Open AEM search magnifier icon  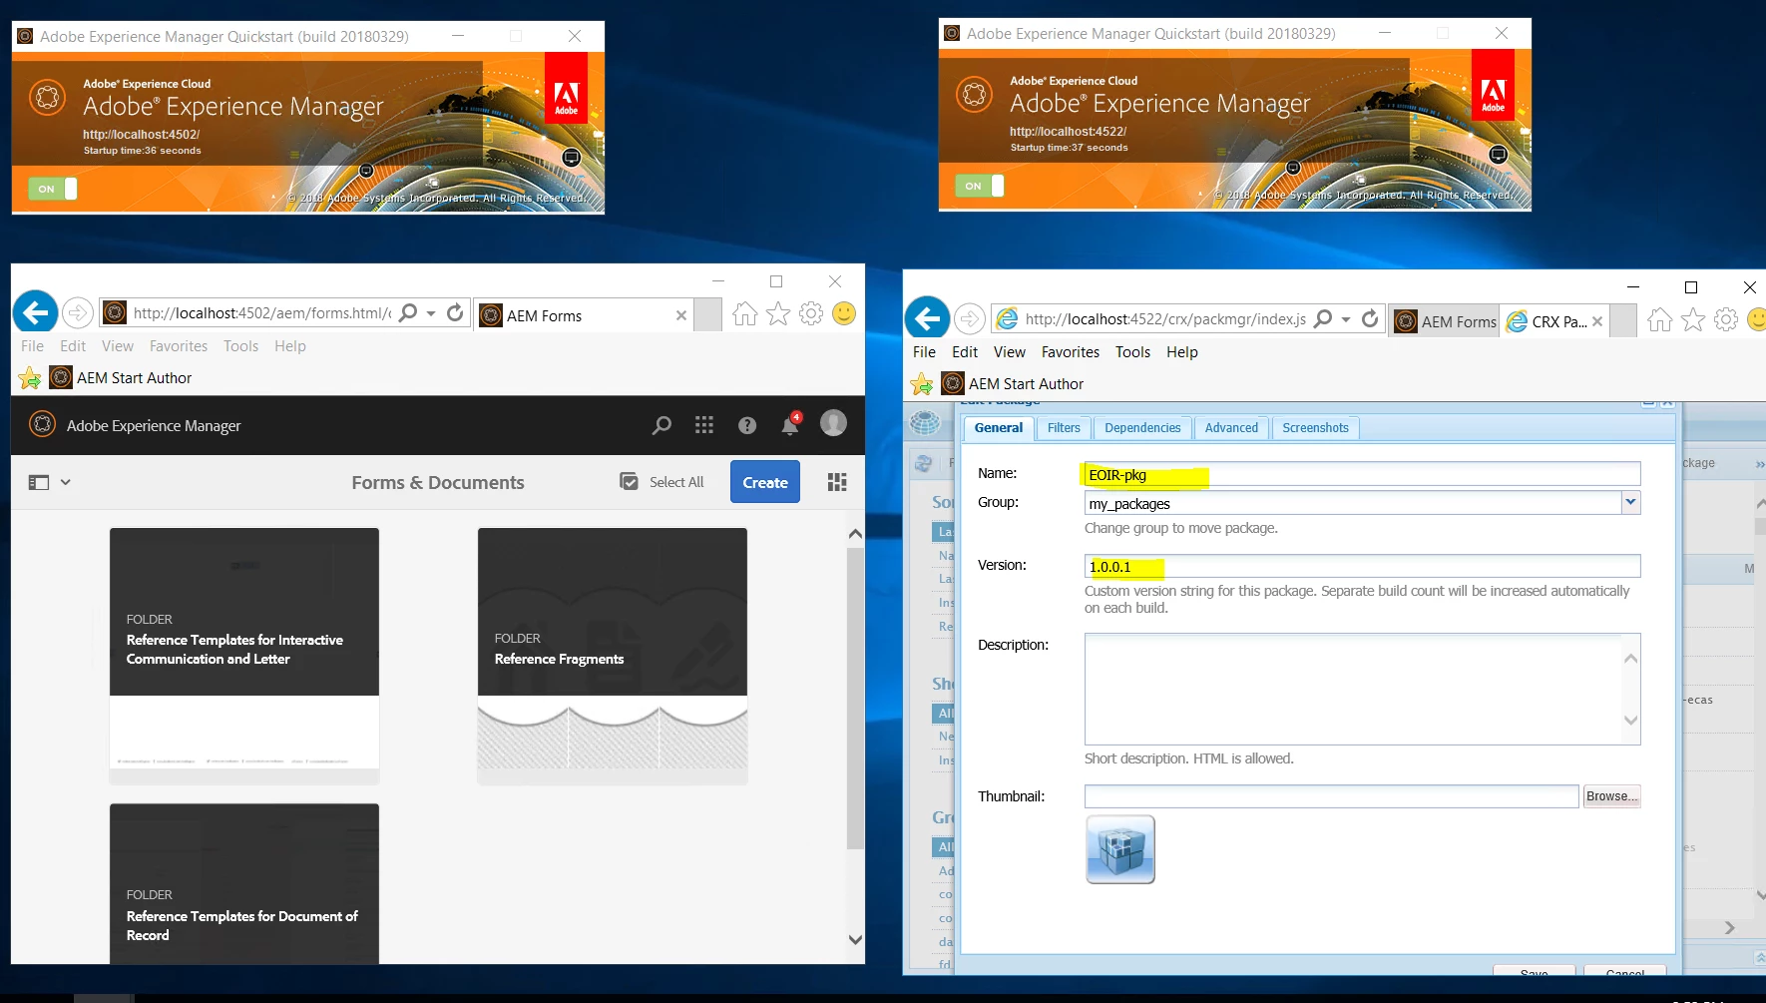click(x=662, y=425)
